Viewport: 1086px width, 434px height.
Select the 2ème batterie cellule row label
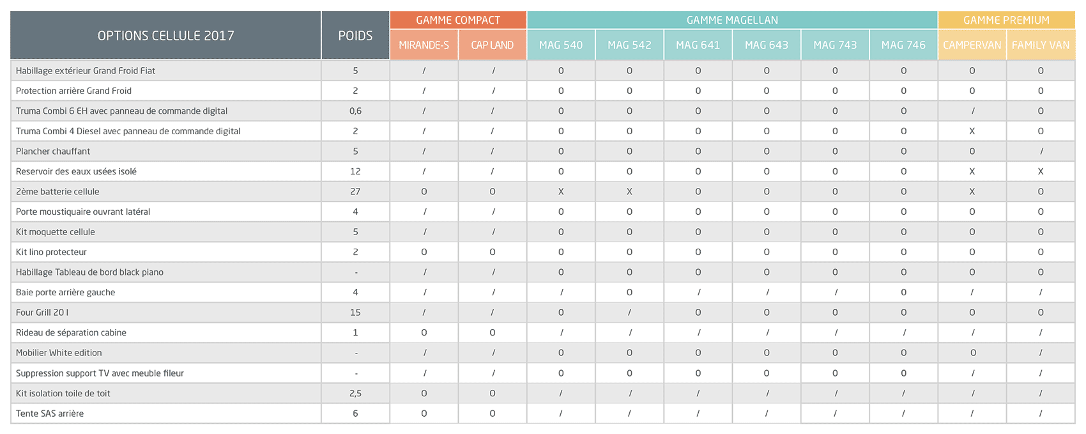(57, 192)
